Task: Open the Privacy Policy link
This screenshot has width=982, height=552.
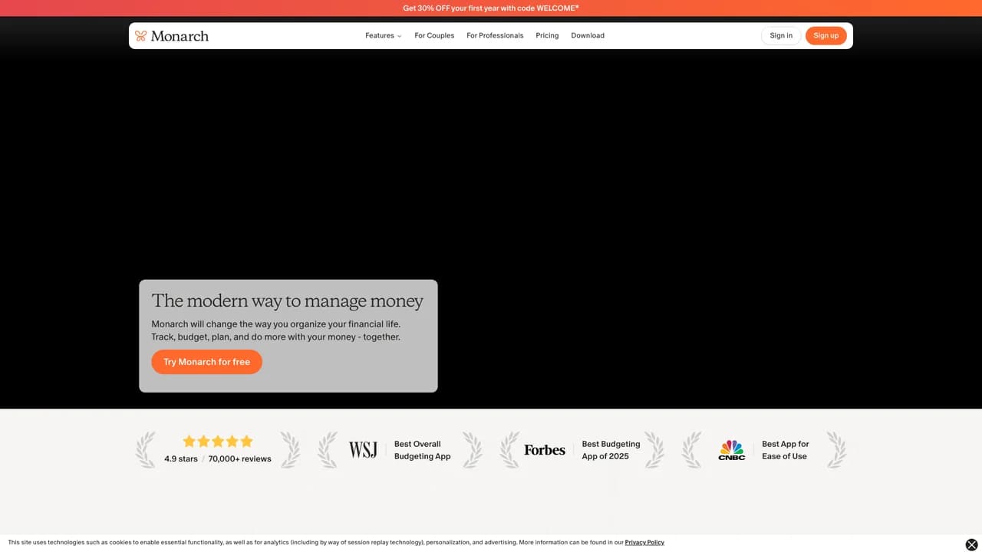Action: (x=644, y=543)
